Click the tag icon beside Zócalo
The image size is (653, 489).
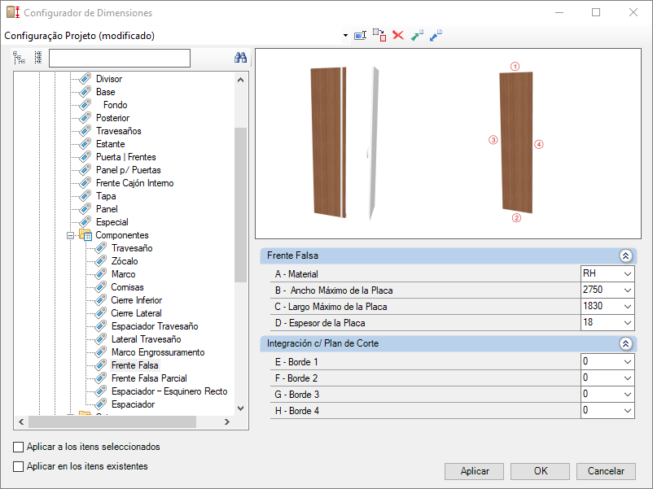tap(100, 261)
